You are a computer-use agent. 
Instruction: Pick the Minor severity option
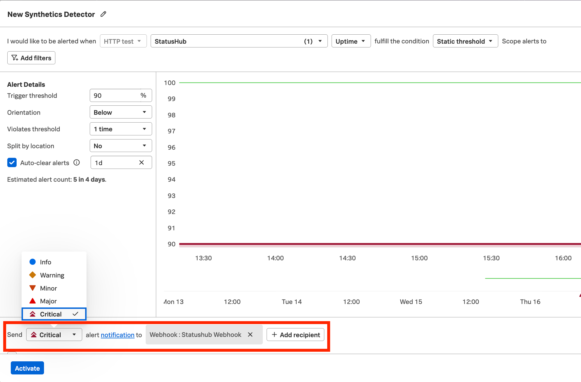point(48,288)
